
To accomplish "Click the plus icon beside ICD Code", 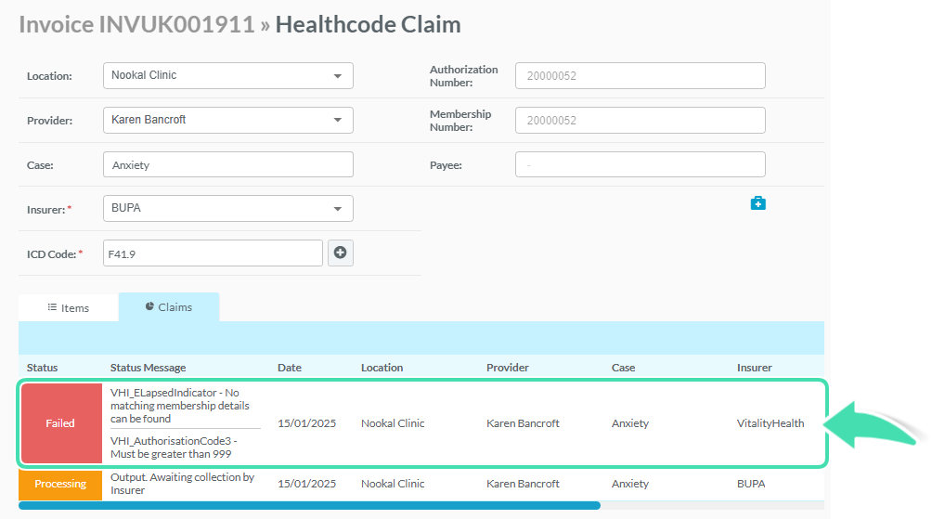I will [340, 253].
